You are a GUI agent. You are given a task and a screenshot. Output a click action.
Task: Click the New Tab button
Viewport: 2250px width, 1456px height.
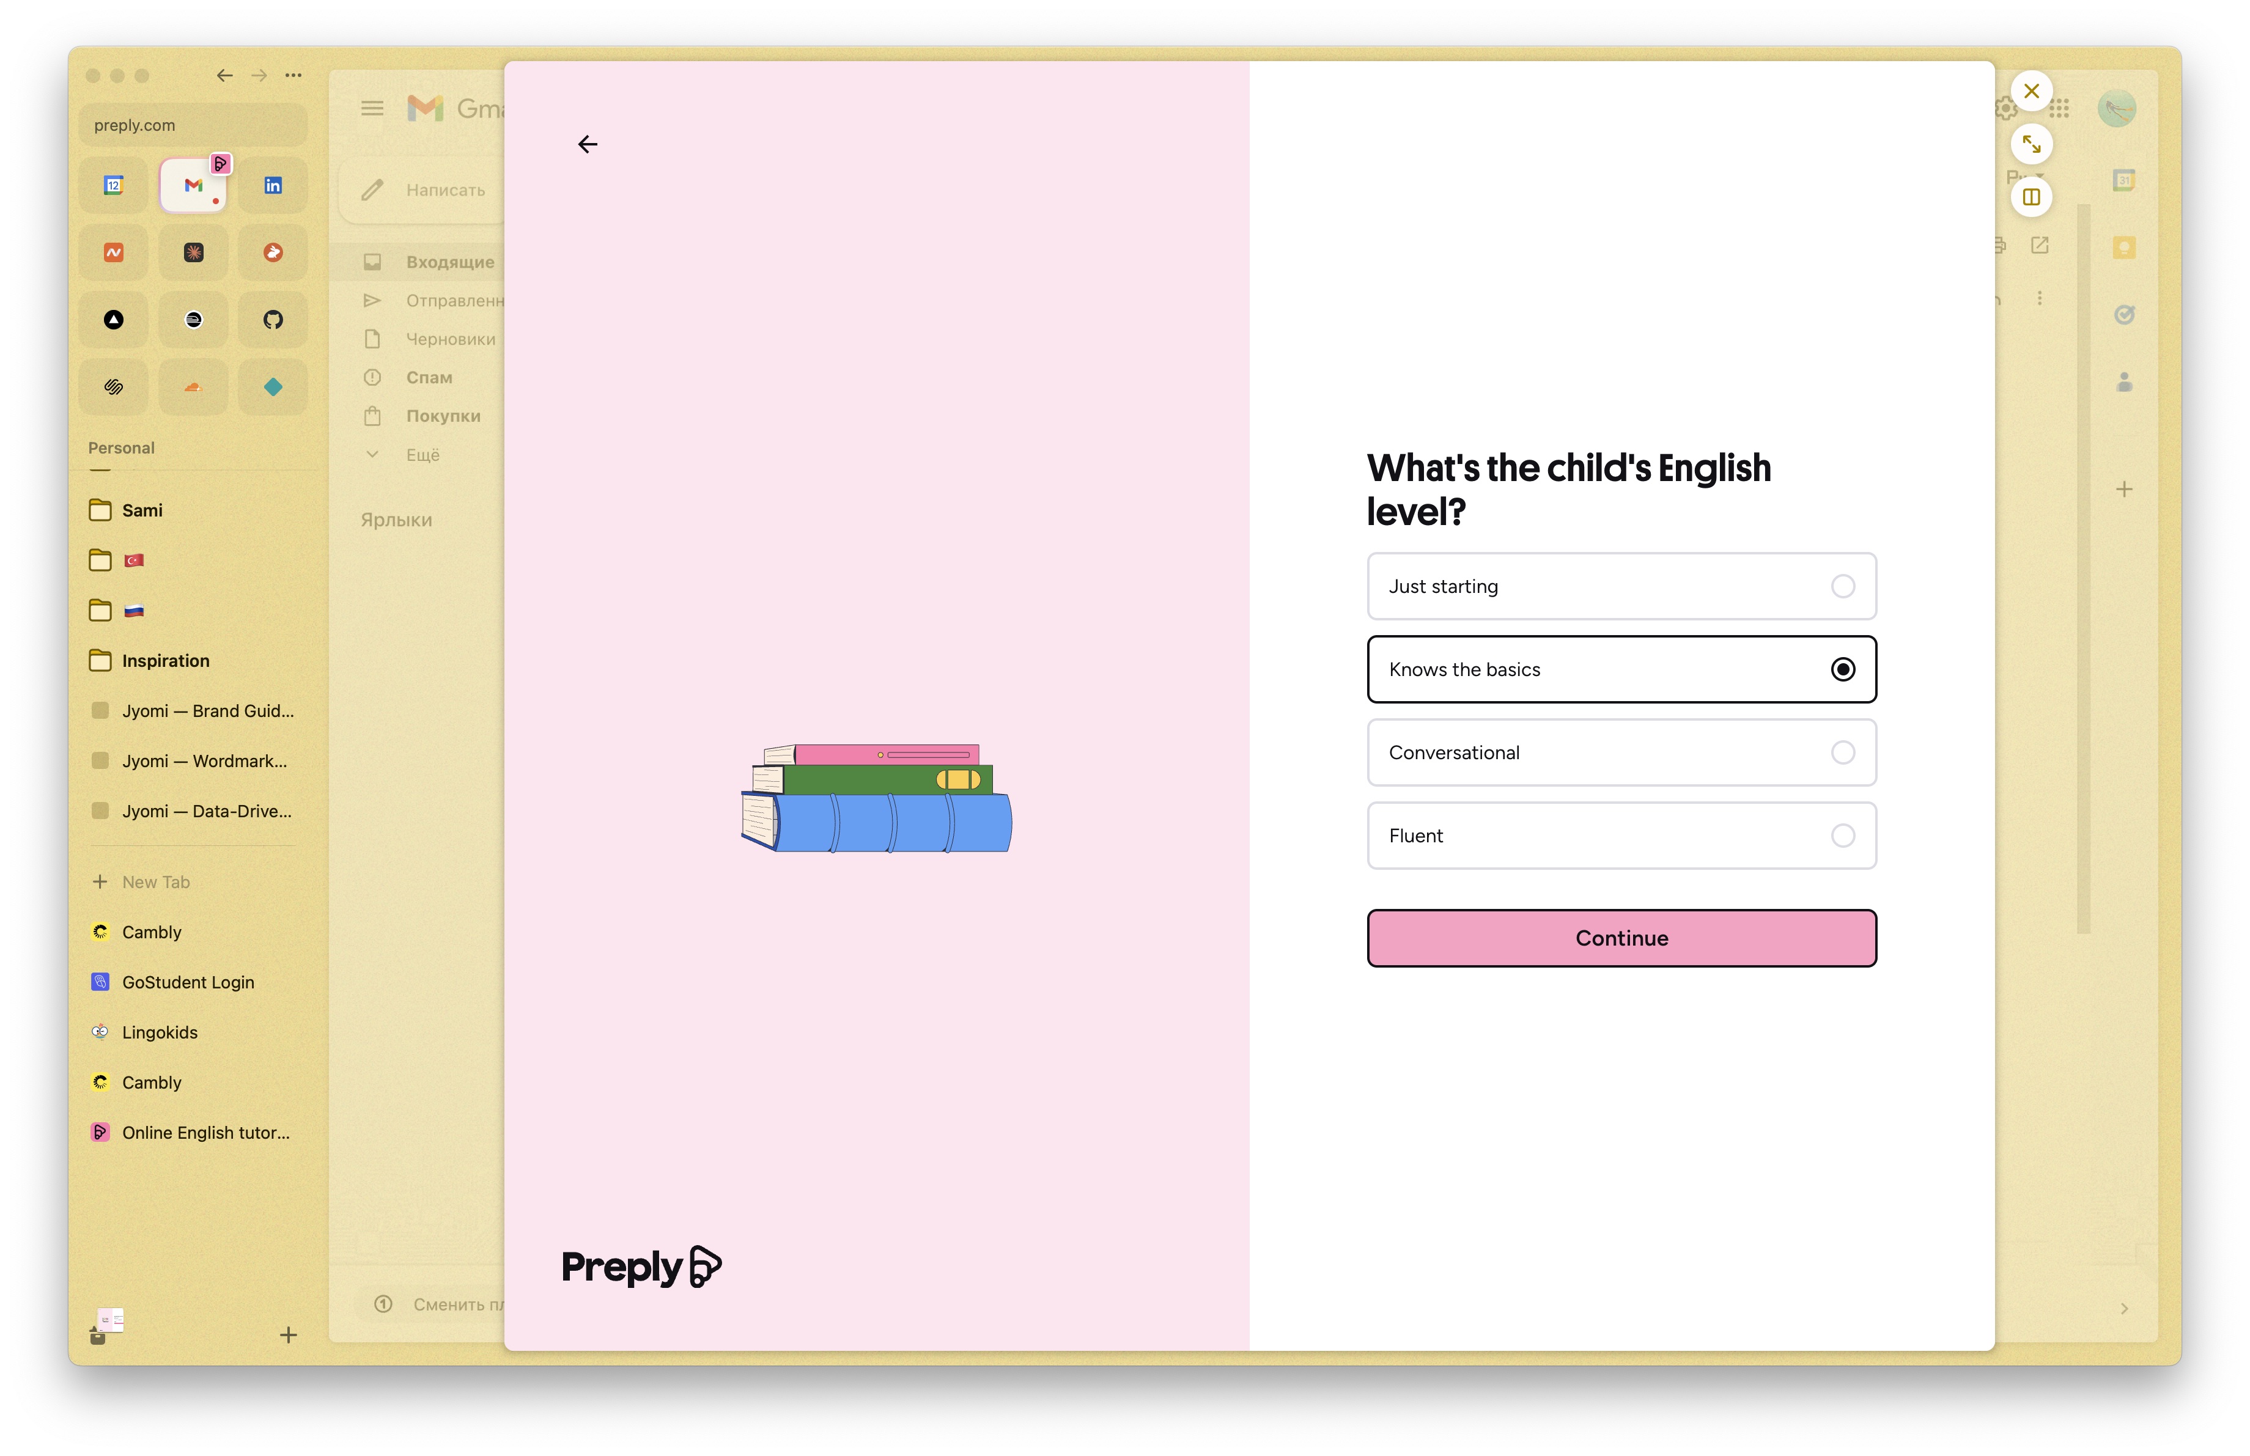click(156, 881)
